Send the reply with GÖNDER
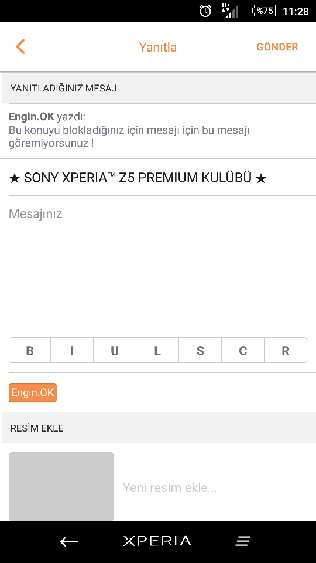The height and width of the screenshot is (563, 316). (277, 47)
